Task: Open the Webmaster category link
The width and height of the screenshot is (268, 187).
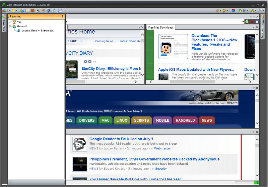Action: coord(162,148)
